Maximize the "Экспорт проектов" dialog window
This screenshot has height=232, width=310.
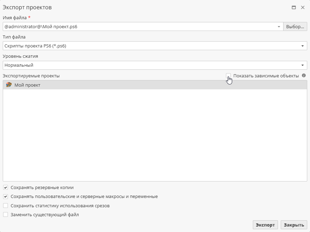pyautogui.click(x=294, y=7)
